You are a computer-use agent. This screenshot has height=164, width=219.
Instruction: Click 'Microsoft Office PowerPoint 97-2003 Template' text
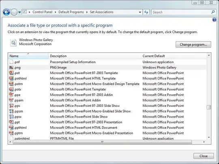coord(84,73)
